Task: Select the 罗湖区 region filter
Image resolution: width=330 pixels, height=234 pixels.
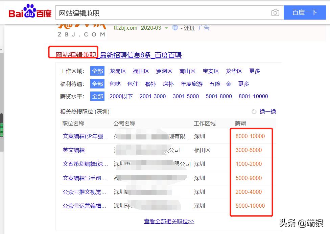Action: click(164, 71)
